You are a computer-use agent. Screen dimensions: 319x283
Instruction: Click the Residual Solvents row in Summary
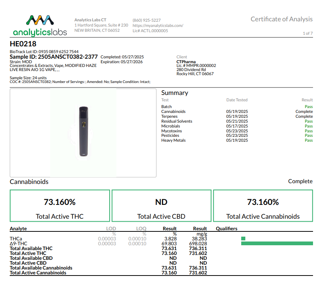[x=177, y=121]
